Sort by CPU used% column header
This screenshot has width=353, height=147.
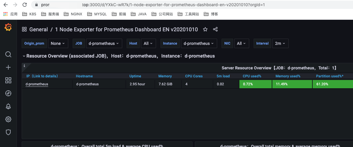252,76
